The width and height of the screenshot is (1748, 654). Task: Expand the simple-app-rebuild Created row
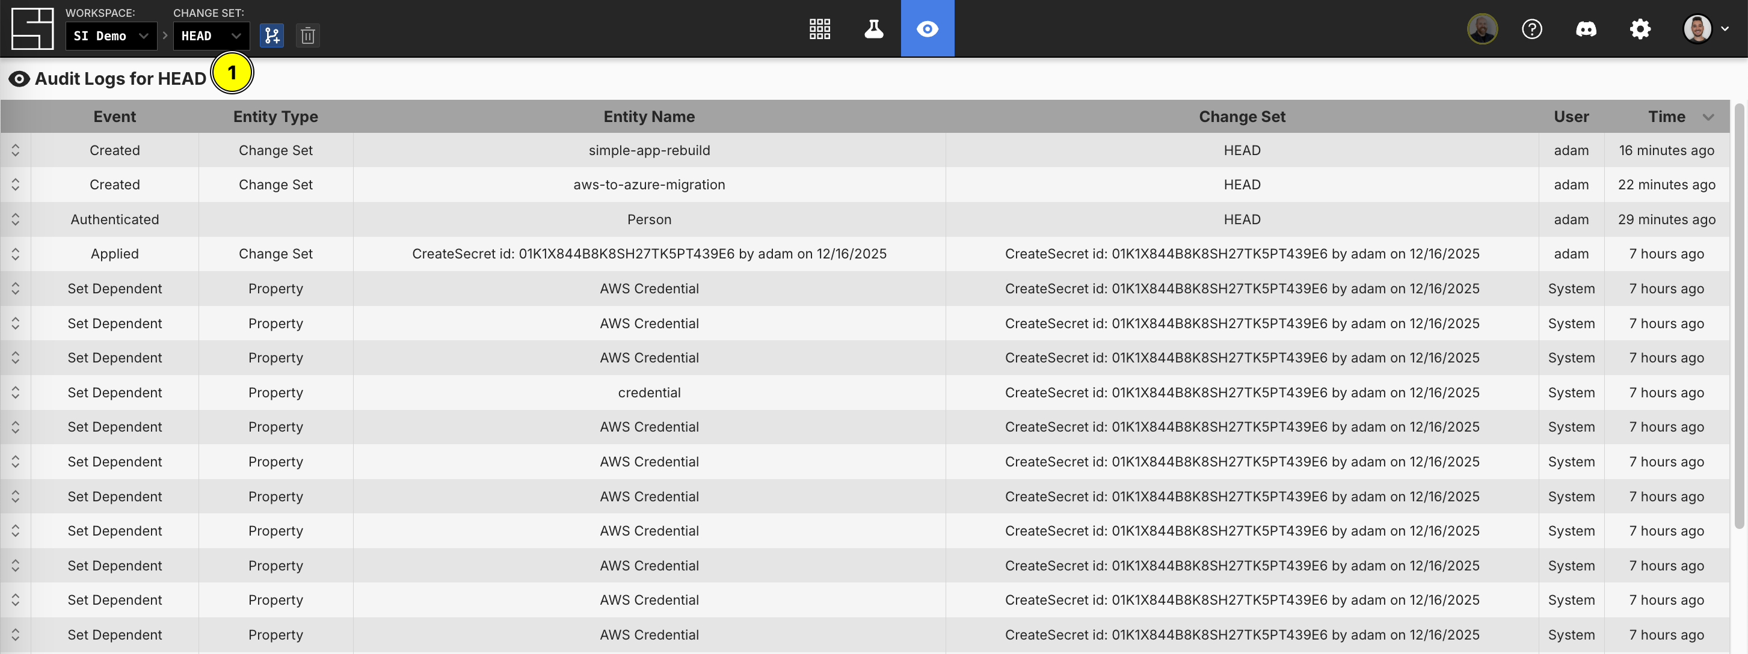(16, 150)
